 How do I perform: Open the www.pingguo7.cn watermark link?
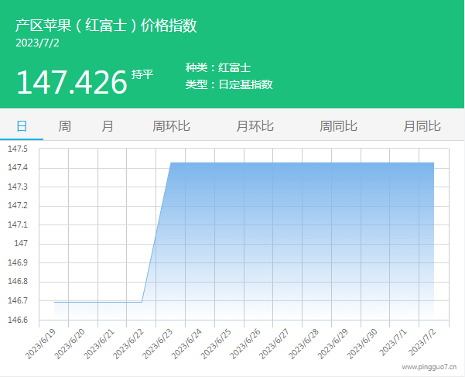point(429,368)
